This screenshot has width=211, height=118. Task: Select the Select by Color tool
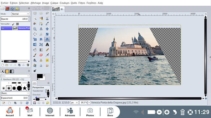point(41,18)
